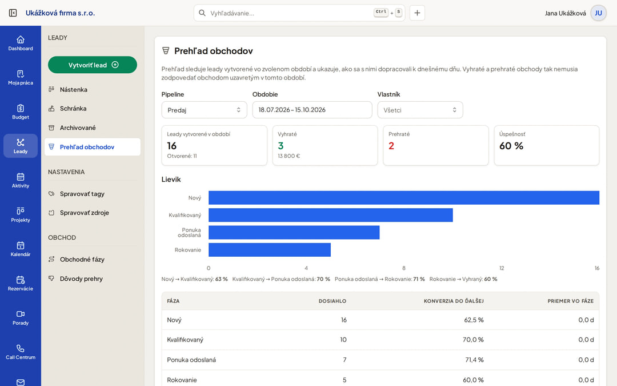Click the Nový funnel bar
This screenshot has width=617, height=386.
point(404,198)
